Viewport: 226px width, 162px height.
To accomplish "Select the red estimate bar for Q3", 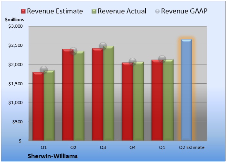I will click(98, 94).
